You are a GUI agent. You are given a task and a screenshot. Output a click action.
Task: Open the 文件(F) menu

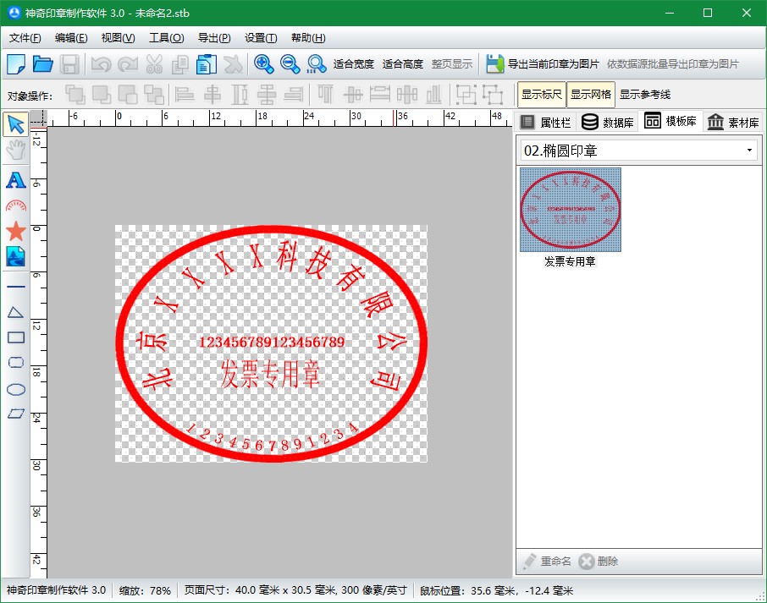pos(25,37)
